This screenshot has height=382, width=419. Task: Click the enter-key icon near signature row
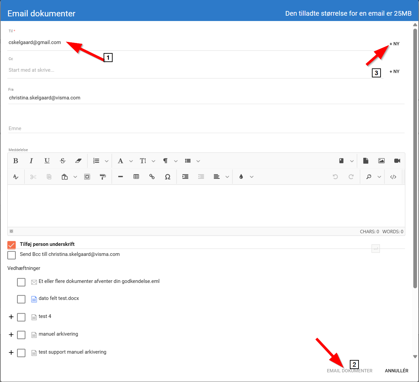point(376,249)
